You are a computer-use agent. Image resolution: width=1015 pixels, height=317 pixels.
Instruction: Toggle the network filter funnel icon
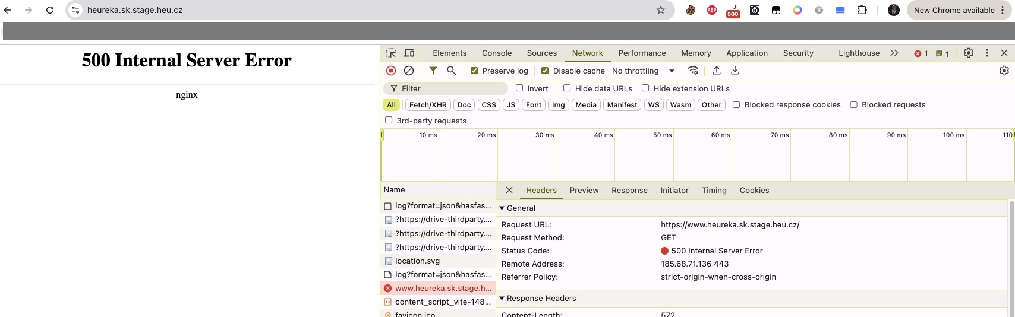click(x=433, y=71)
